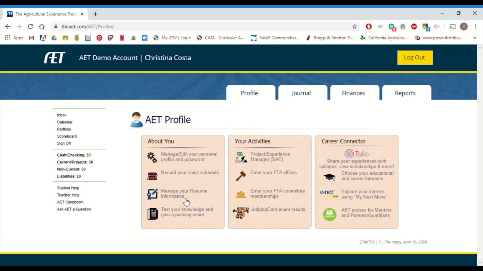Click the yellow Log Out button

[x=415, y=58]
